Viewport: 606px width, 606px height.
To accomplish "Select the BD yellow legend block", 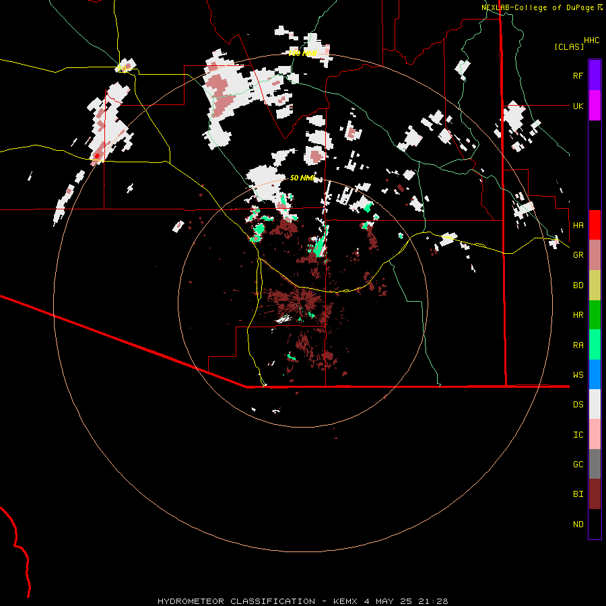I will click(595, 285).
